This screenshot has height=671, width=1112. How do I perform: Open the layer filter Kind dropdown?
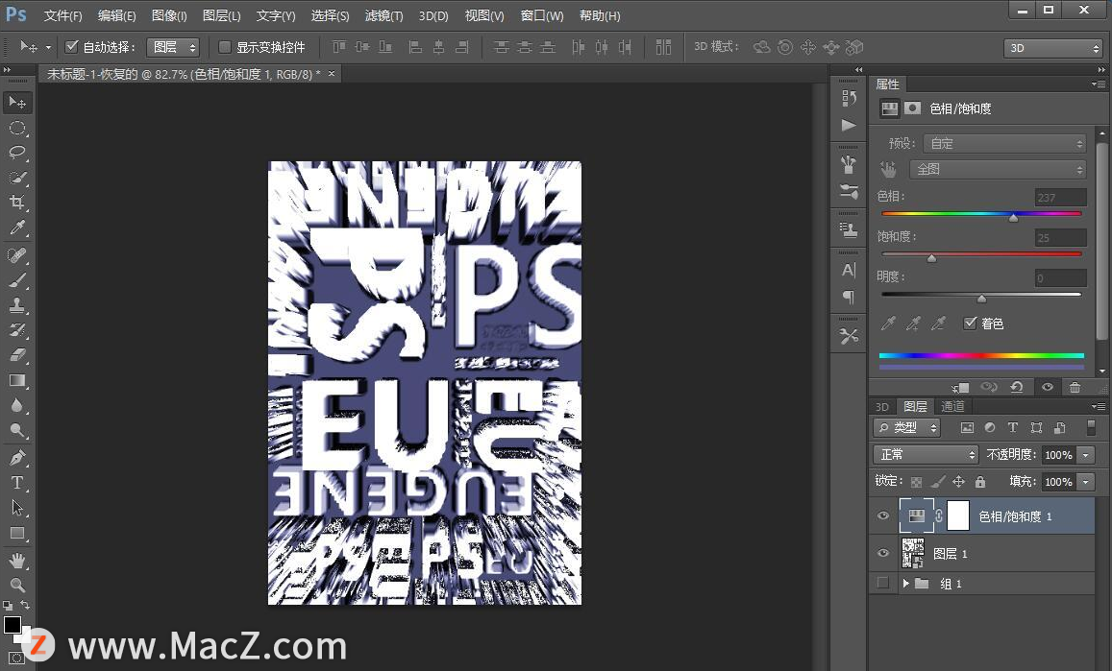click(x=907, y=427)
